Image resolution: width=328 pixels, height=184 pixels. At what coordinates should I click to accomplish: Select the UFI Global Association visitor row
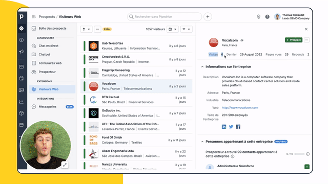tap(136, 127)
